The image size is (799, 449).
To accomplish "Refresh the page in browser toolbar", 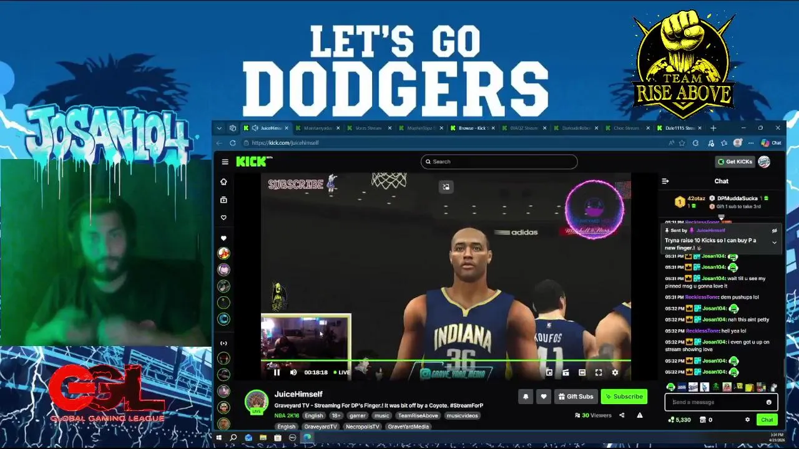I will tap(233, 143).
